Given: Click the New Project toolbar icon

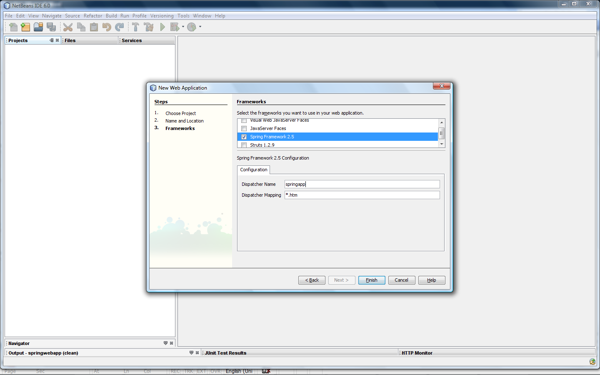Looking at the screenshot, I should click(x=25, y=27).
